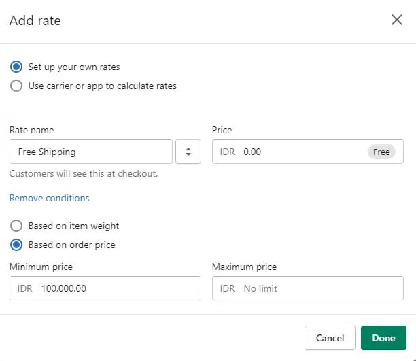
Task: Click the Based on item weight label
Action: coord(74,226)
